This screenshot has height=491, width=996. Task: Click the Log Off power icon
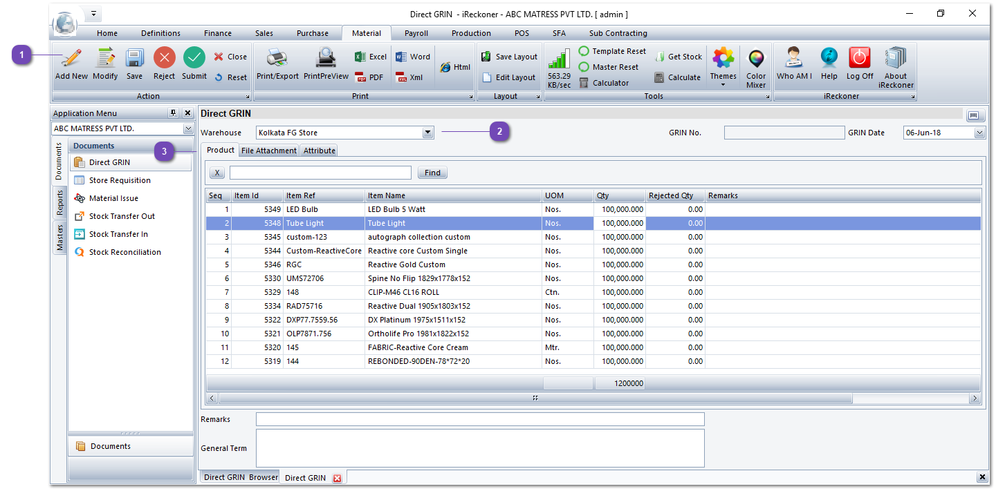coord(859,59)
